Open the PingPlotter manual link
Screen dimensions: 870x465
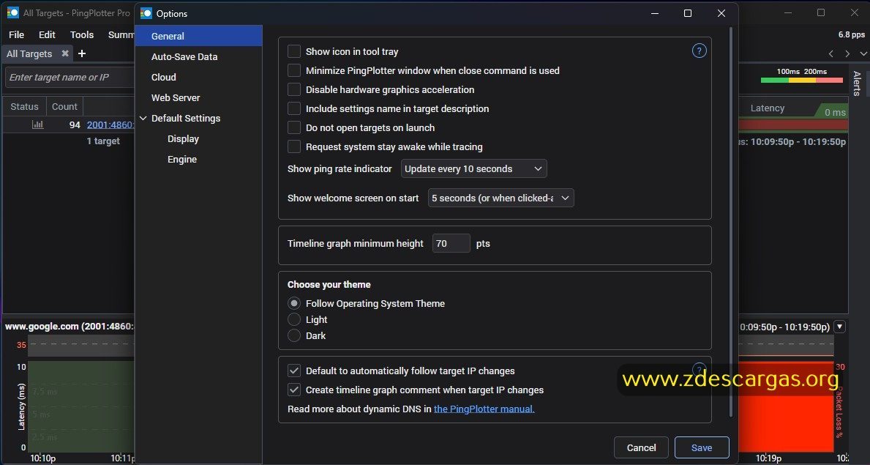point(484,409)
